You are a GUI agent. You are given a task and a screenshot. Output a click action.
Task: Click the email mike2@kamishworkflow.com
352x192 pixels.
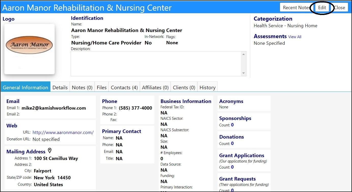[54, 108]
